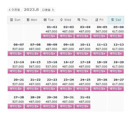
Task: Request reservation for 29~30
Action: coord(49,106)
